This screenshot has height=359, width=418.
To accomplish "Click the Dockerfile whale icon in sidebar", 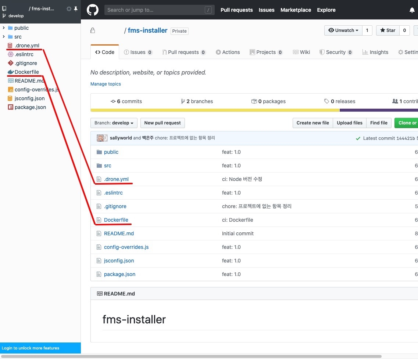I will click(x=11, y=72).
